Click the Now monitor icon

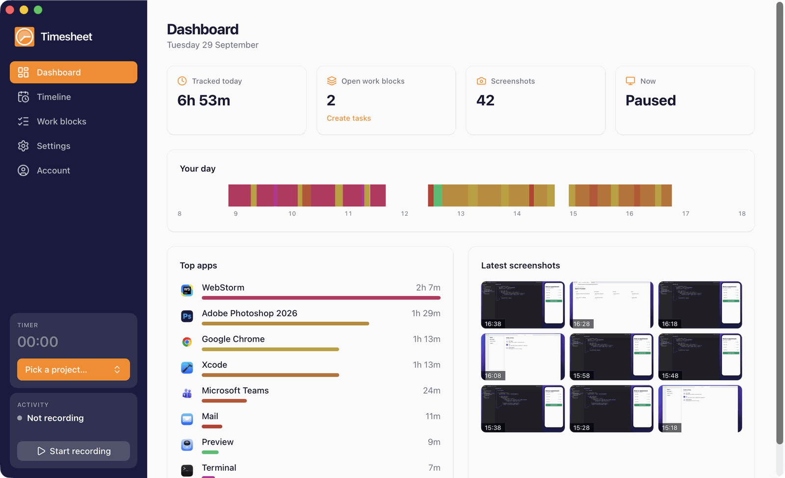point(630,81)
